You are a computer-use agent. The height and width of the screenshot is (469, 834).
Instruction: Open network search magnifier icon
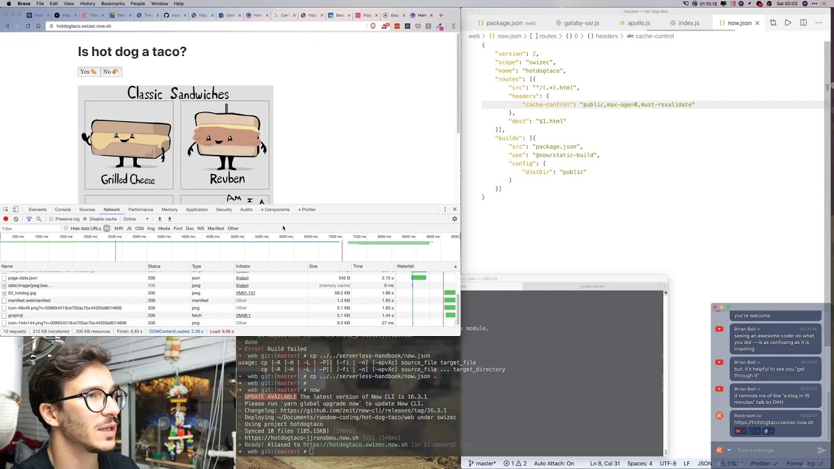pos(38,219)
